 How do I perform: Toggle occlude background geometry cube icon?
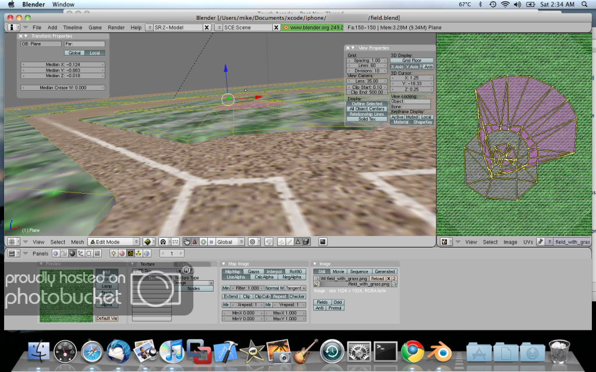tap(306, 242)
